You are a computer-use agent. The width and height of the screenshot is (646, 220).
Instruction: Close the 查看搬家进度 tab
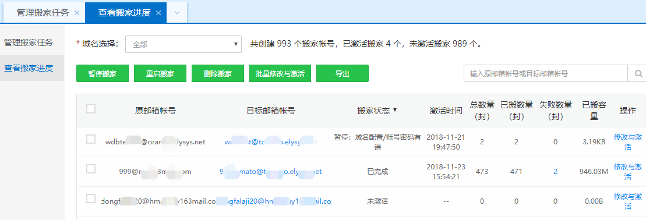(158, 13)
